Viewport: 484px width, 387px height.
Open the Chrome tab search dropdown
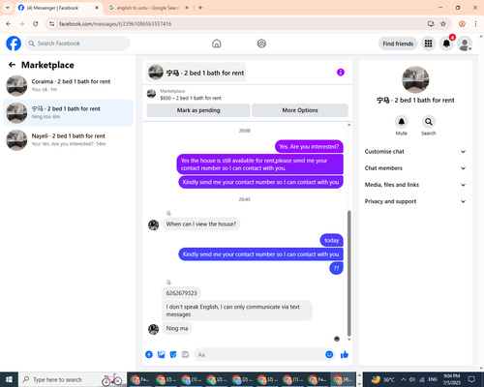point(8,8)
